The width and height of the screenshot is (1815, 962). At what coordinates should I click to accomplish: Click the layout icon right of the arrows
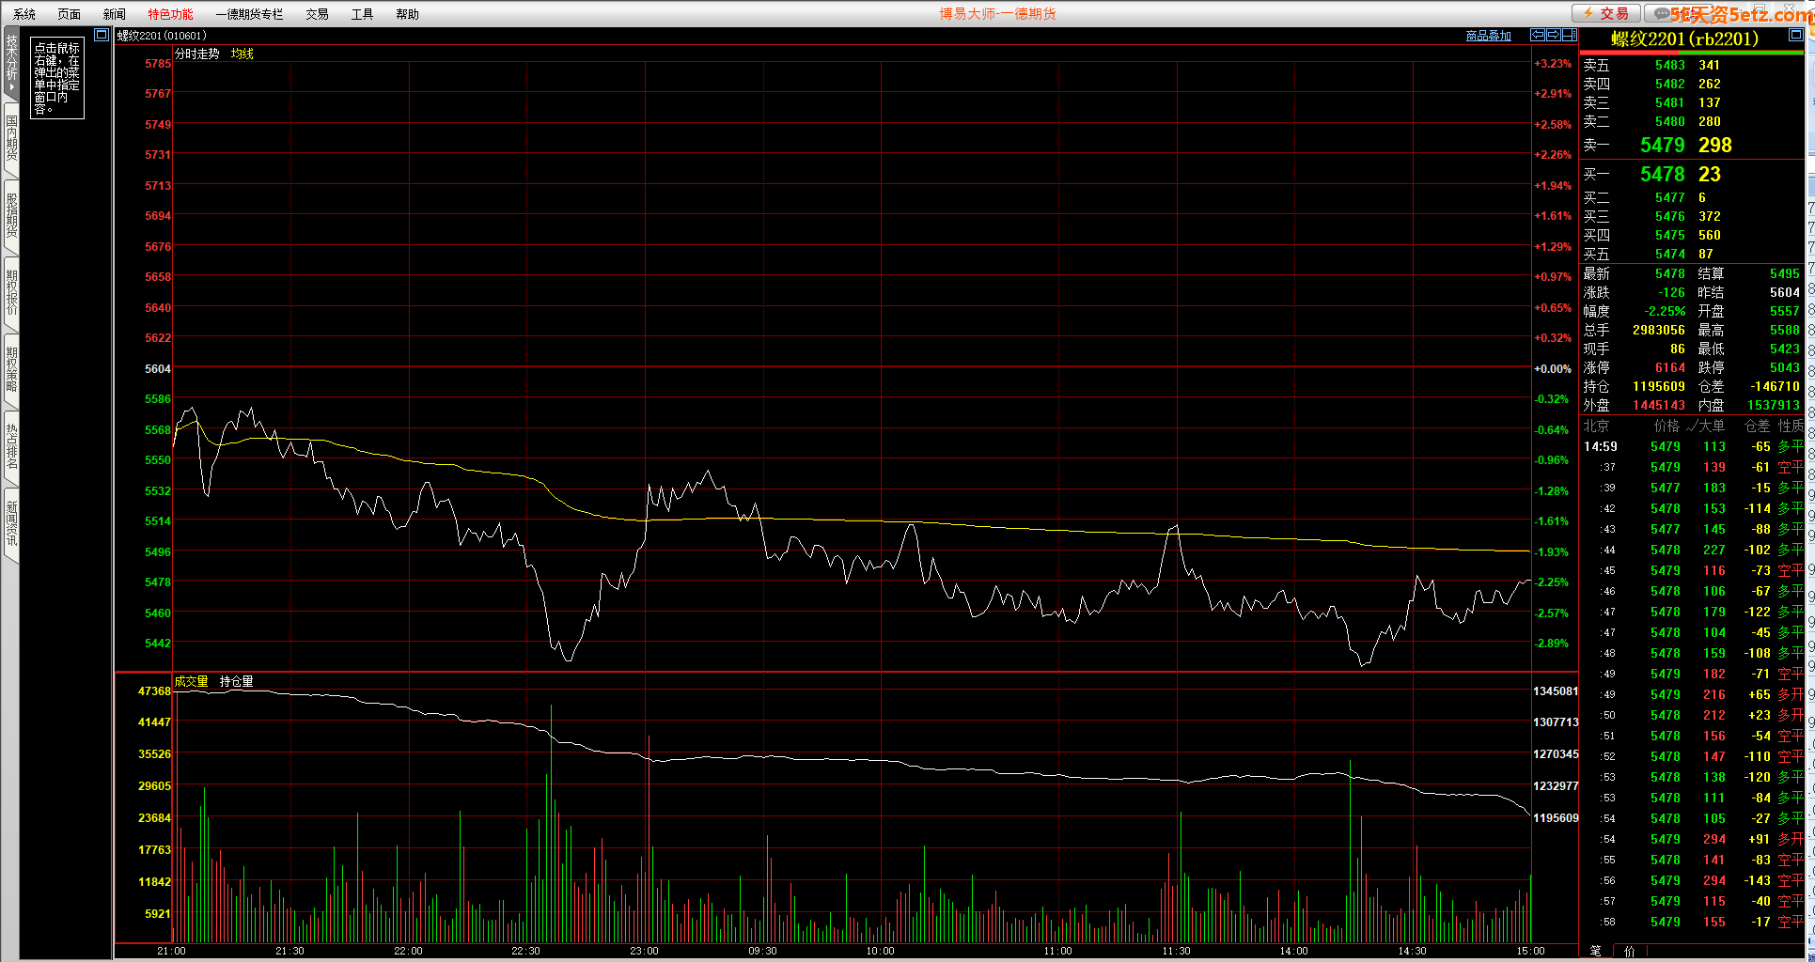point(1569,35)
